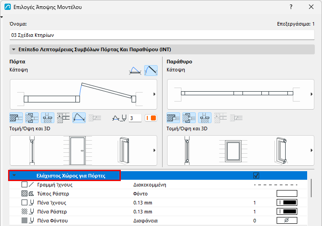Click the Διαφάνεια value in Πένα Φόντου row

pos(146,221)
